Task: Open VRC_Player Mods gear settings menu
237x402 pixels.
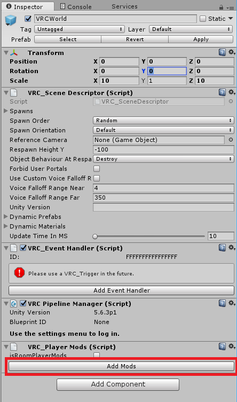Action: click(x=232, y=346)
